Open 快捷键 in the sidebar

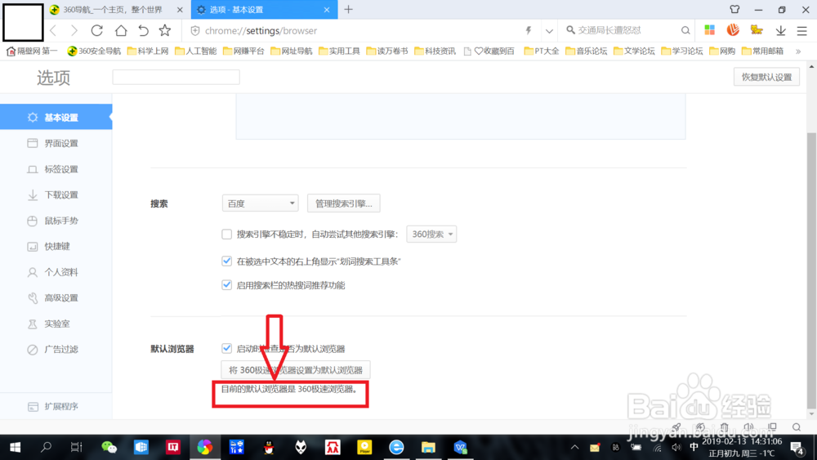click(56, 247)
